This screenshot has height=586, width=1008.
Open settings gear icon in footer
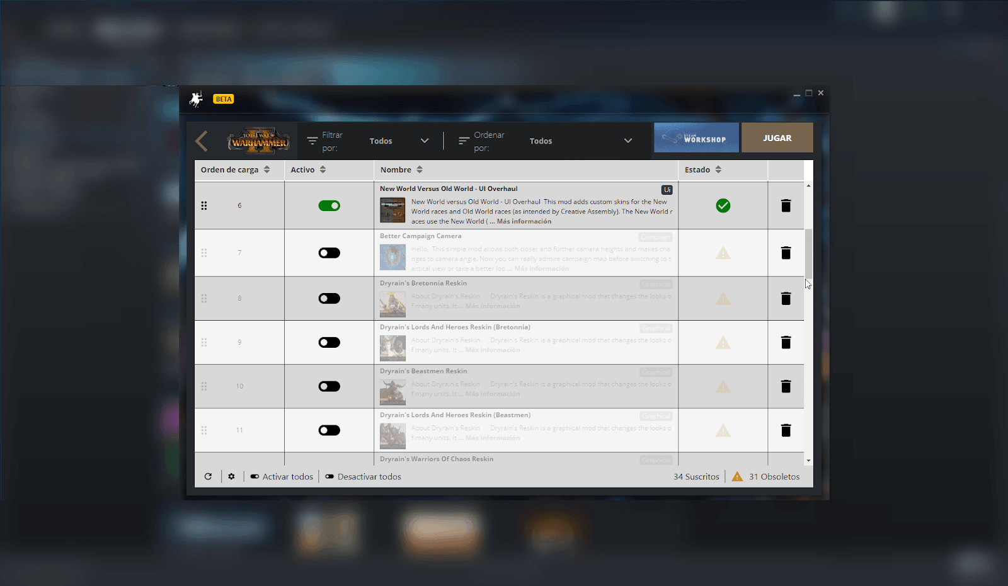click(231, 476)
